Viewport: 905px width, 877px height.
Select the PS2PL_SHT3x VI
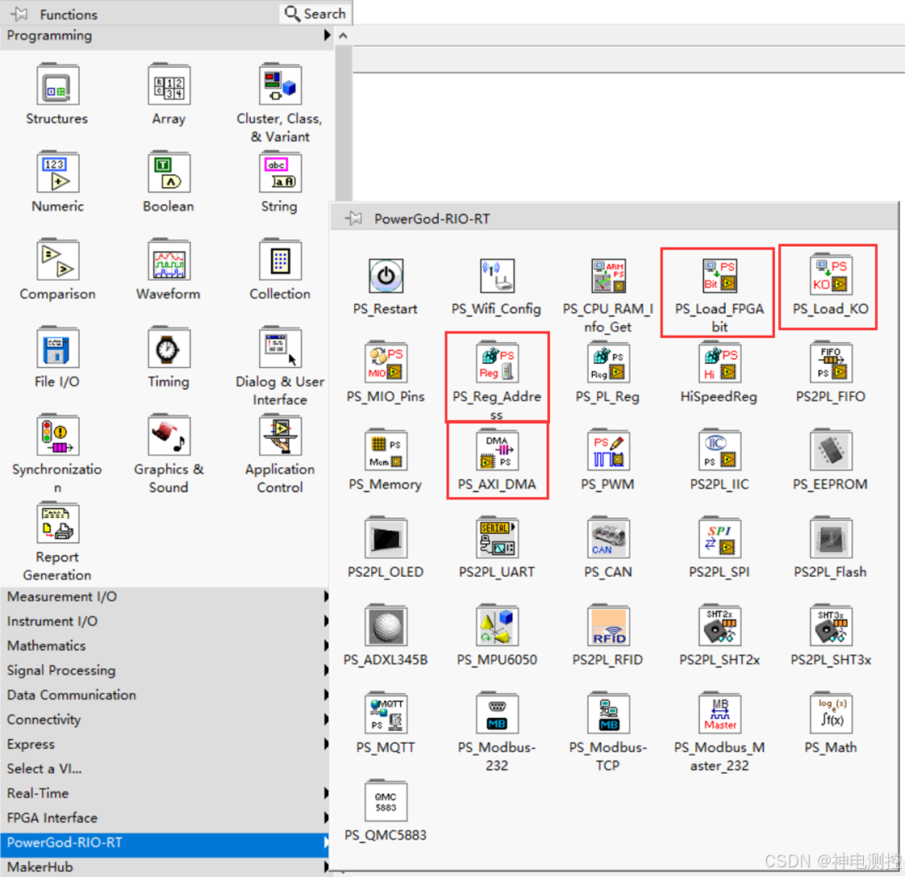click(x=831, y=624)
